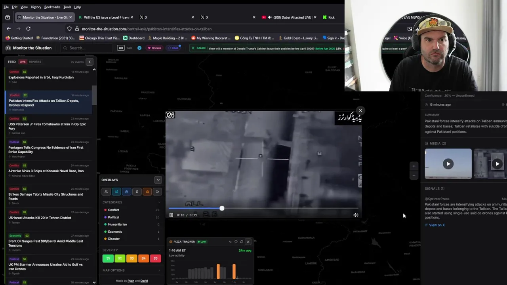This screenshot has height=285, width=507.
Task: Toggle the Economic category filter
Action: 132,232
